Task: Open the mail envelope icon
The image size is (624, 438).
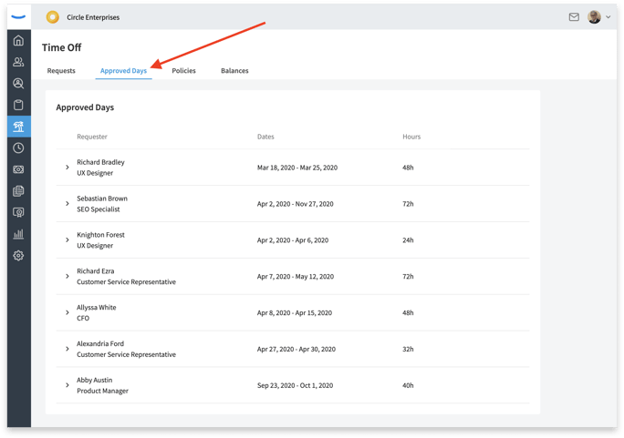Action: point(574,16)
